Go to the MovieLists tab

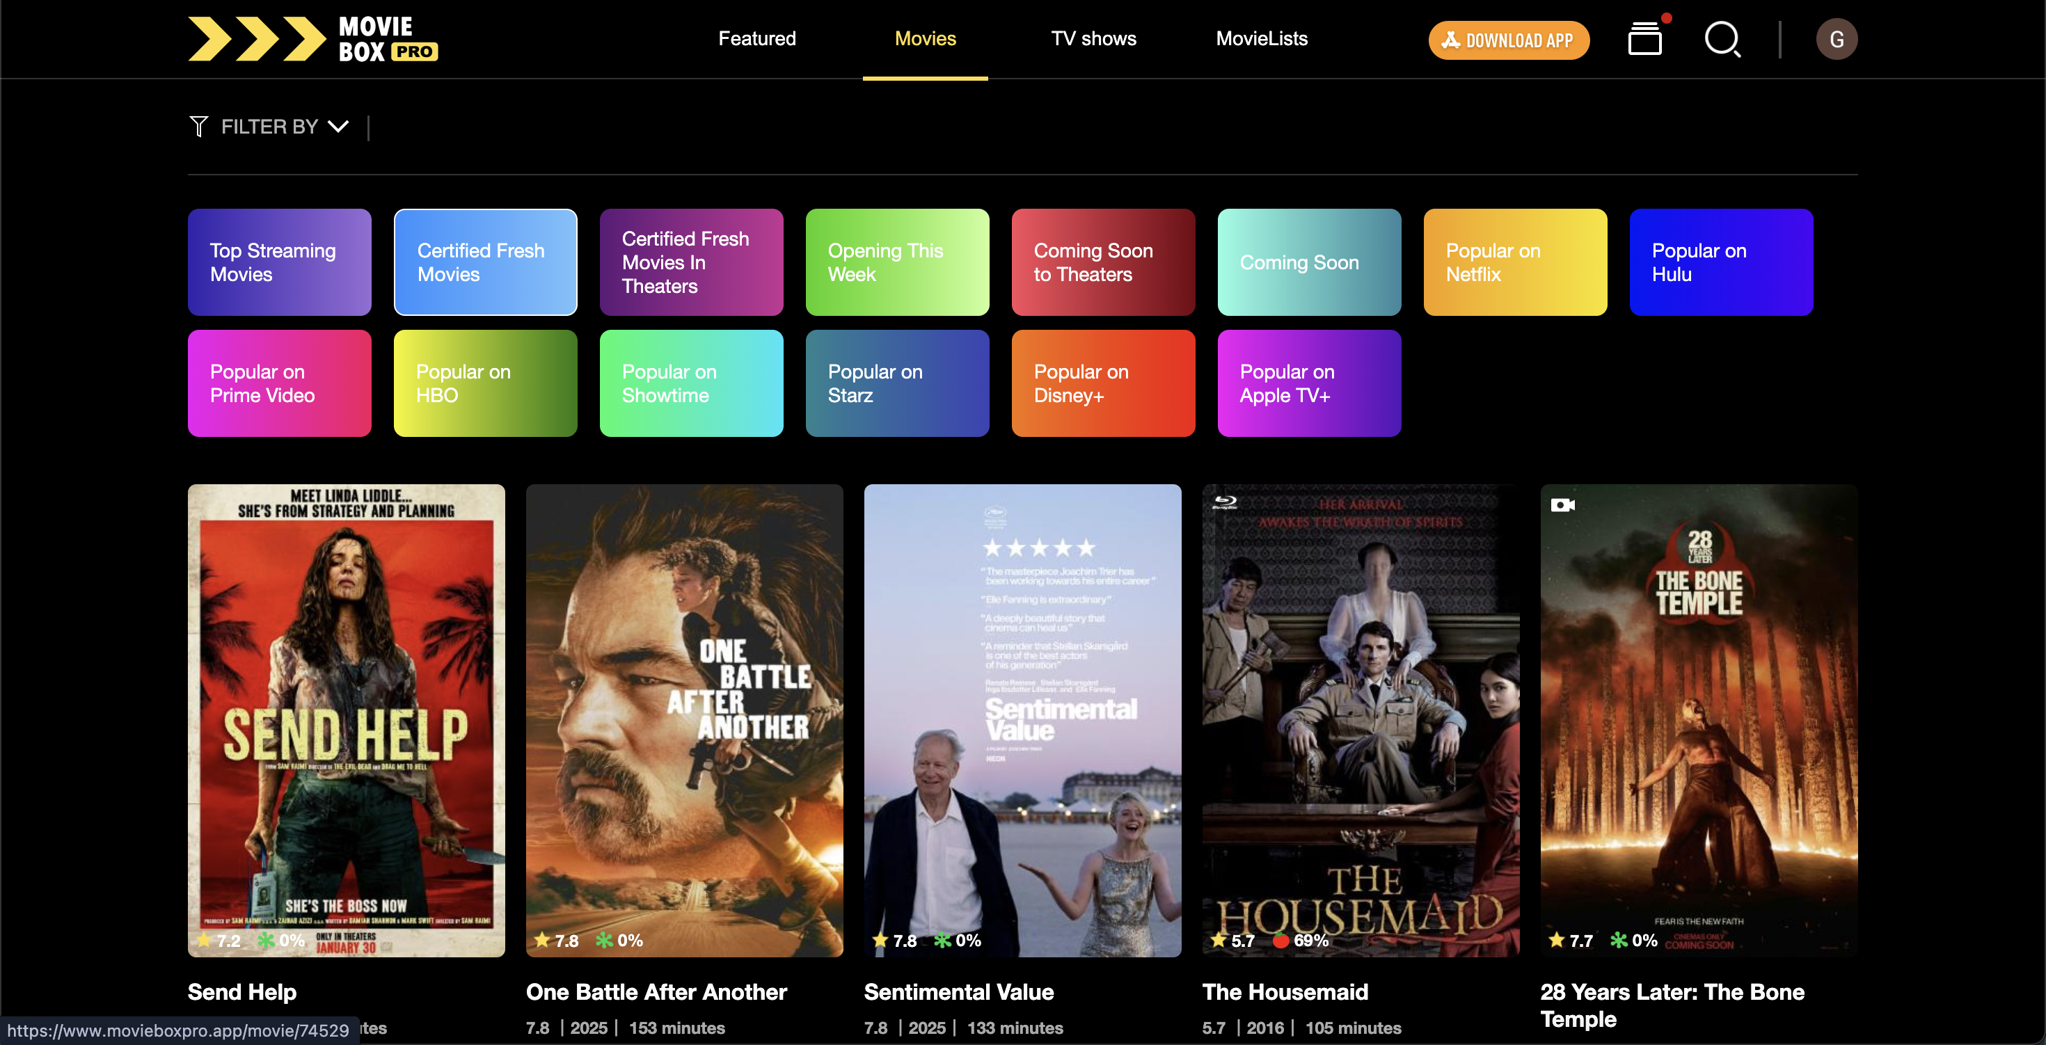pos(1260,38)
